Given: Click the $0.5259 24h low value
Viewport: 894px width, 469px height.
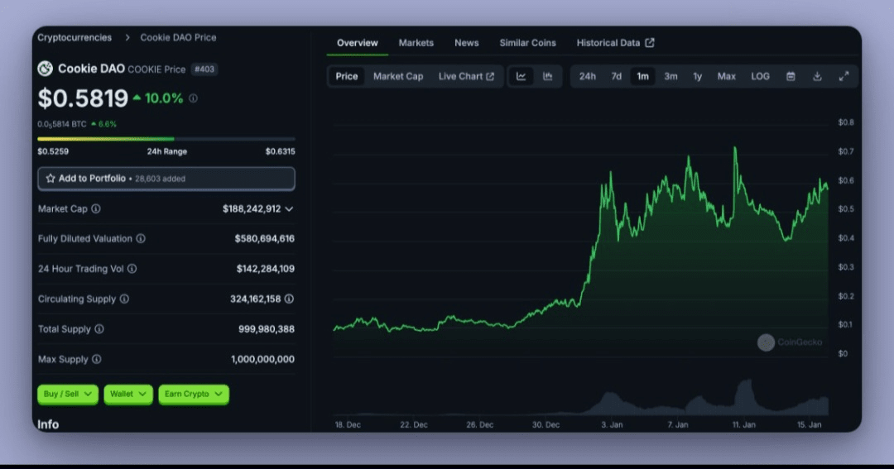Looking at the screenshot, I should click(x=53, y=151).
